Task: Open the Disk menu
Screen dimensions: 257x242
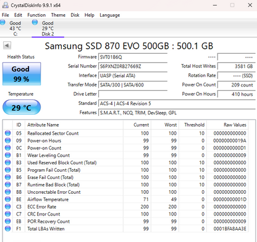Action: click(x=75, y=15)
